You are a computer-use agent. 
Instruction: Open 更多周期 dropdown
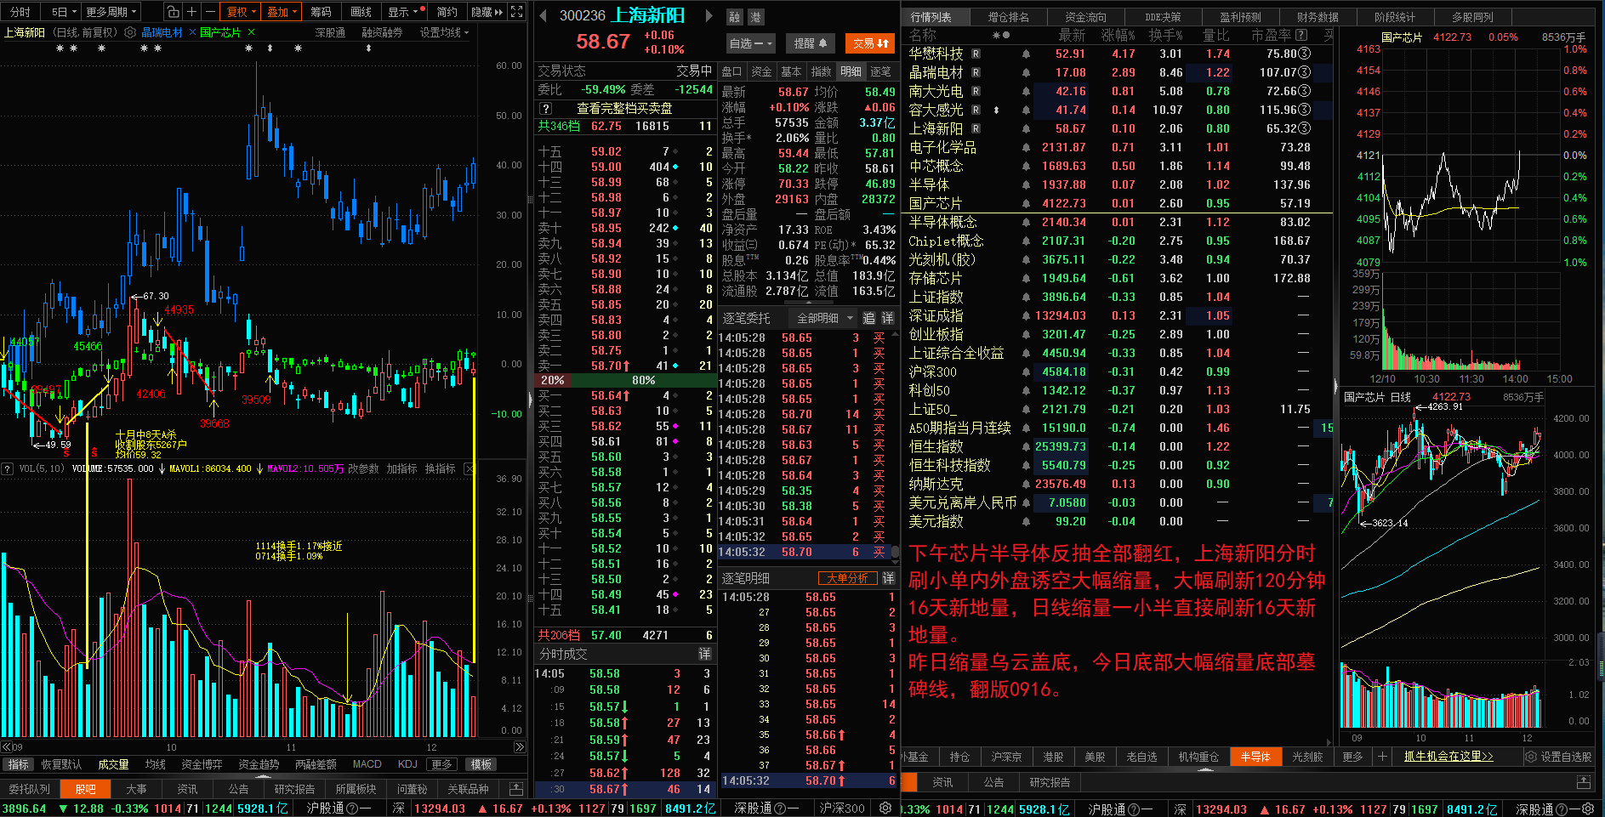(x=111, y=12)
